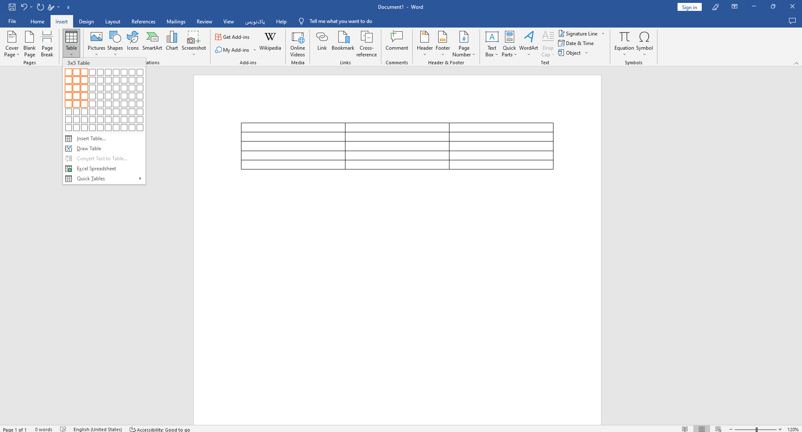The width and height of the screenshot is (802, 432).
Task: Click the Icons button
Action: click(132, 41)
